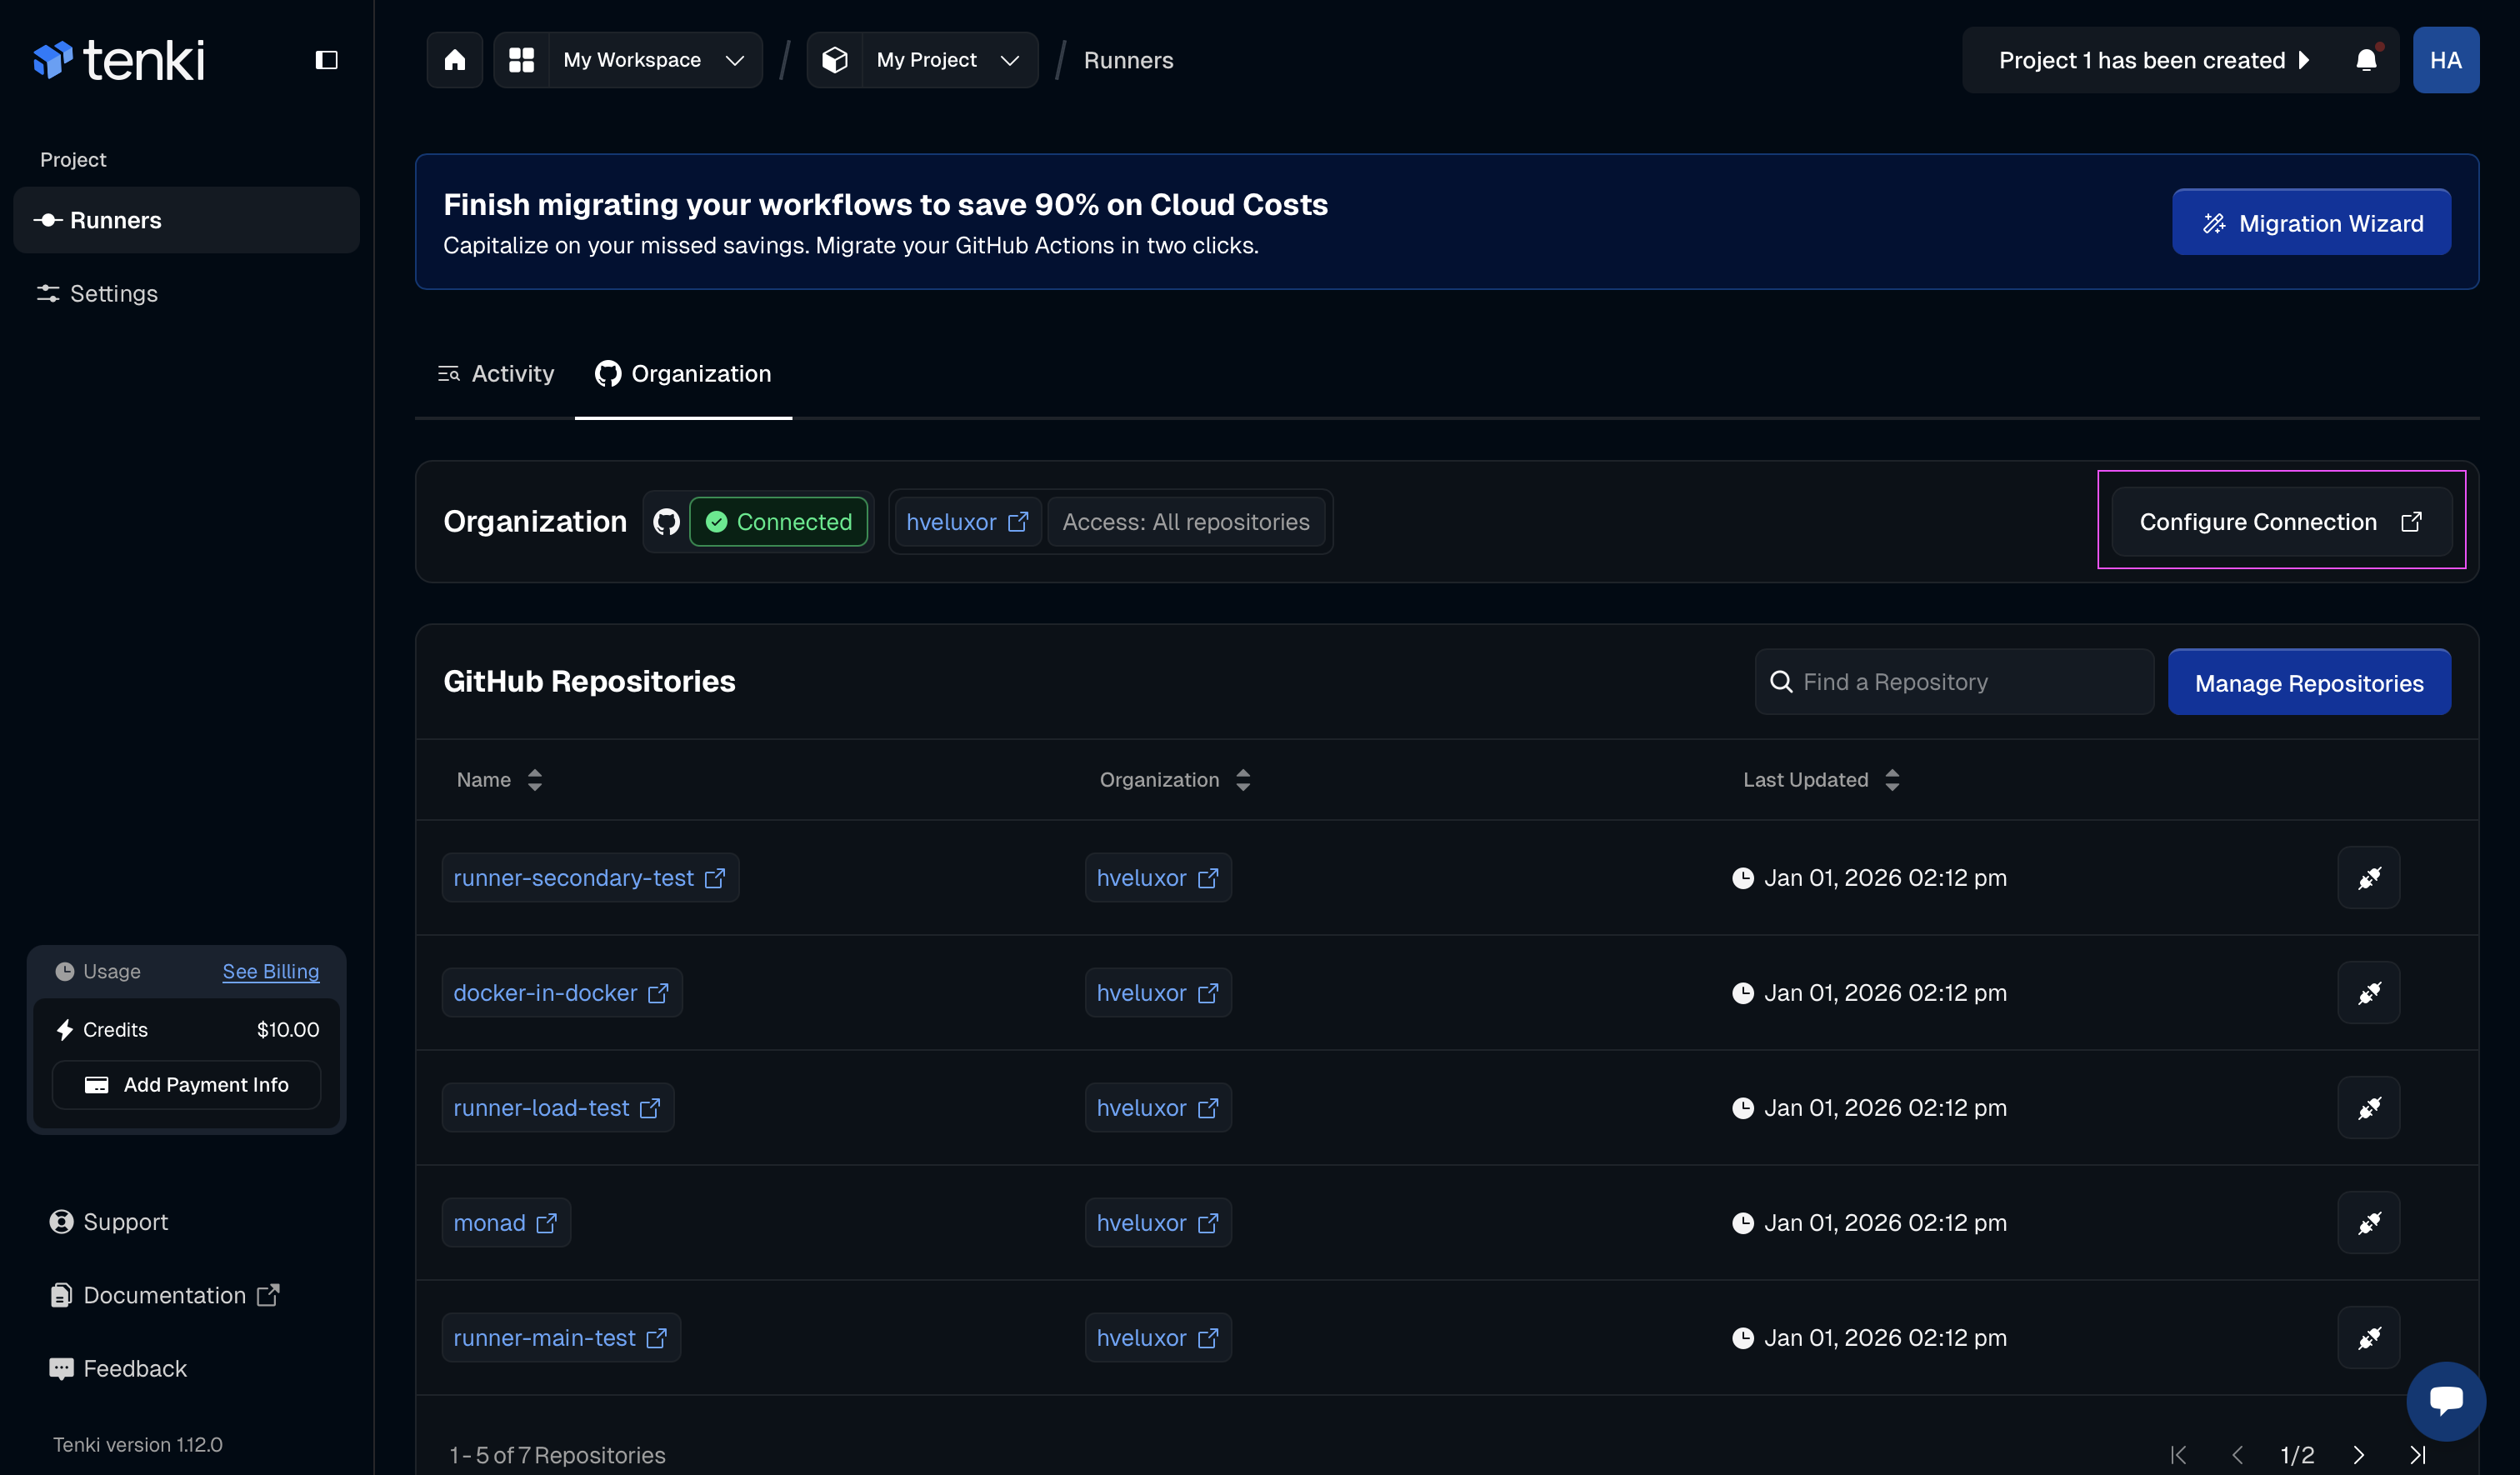Click the plug icon for monad row
2520x1475 pixels.
(x=2368, y=1223)
